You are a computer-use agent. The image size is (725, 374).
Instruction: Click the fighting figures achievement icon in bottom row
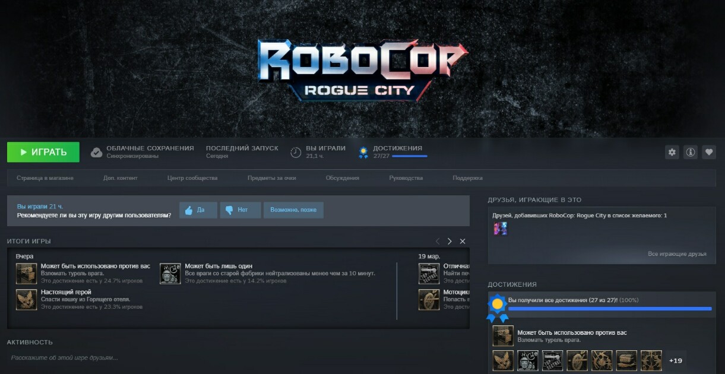pyautogui.click(x=601, y=360)
